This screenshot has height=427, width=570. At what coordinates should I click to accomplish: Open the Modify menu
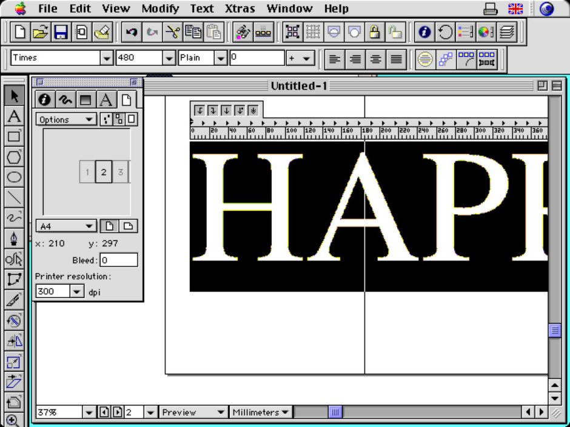160,8
